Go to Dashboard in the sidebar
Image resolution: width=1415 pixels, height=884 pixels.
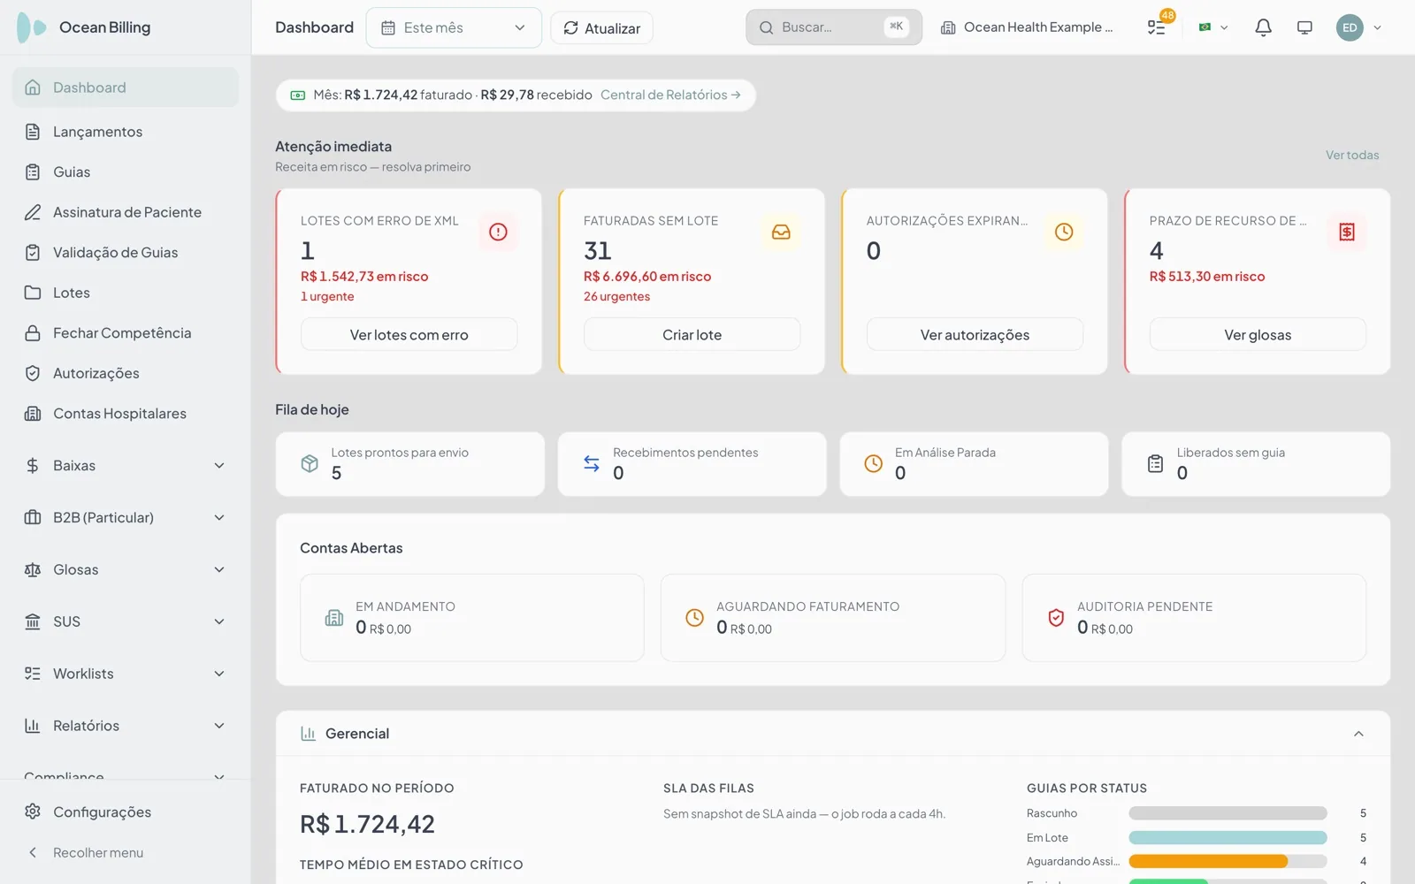125,88
